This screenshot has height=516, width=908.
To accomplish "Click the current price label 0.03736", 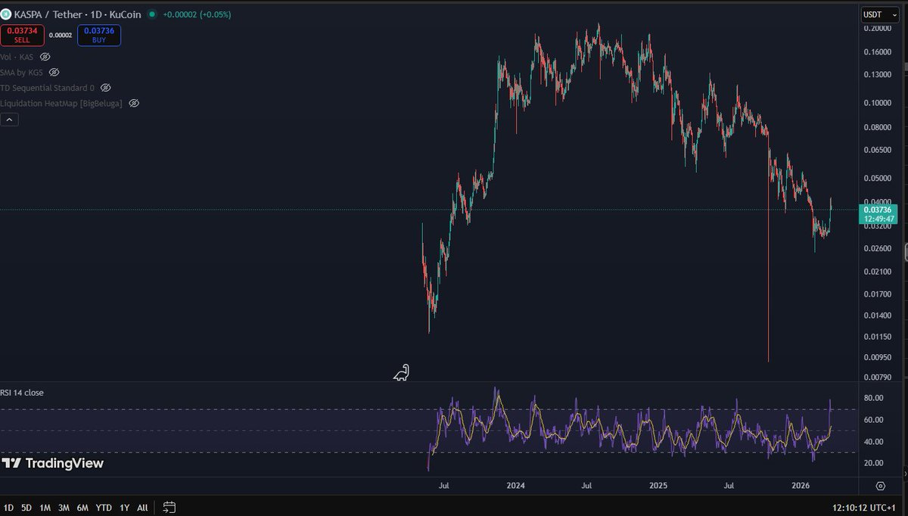I will (x=879, y=213).
